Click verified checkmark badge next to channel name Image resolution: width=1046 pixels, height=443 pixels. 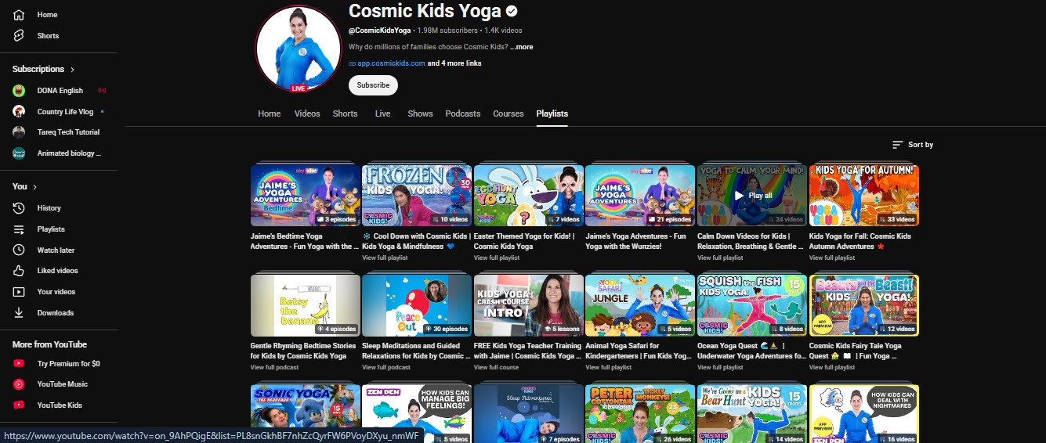(x=512, y=11)
